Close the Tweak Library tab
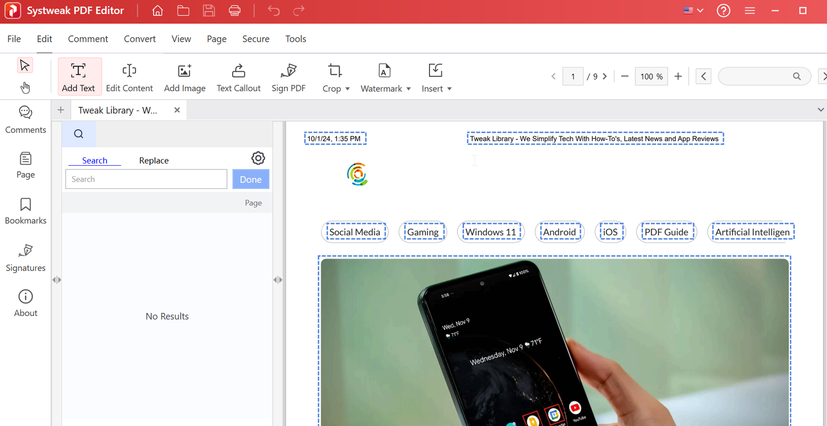Screen dimensions: 827x426 click(177, 110)
